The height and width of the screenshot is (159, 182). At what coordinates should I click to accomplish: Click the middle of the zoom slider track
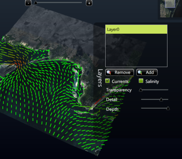(59, 3)
